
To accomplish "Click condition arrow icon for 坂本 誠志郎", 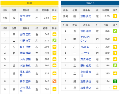I will click(54, 73).
